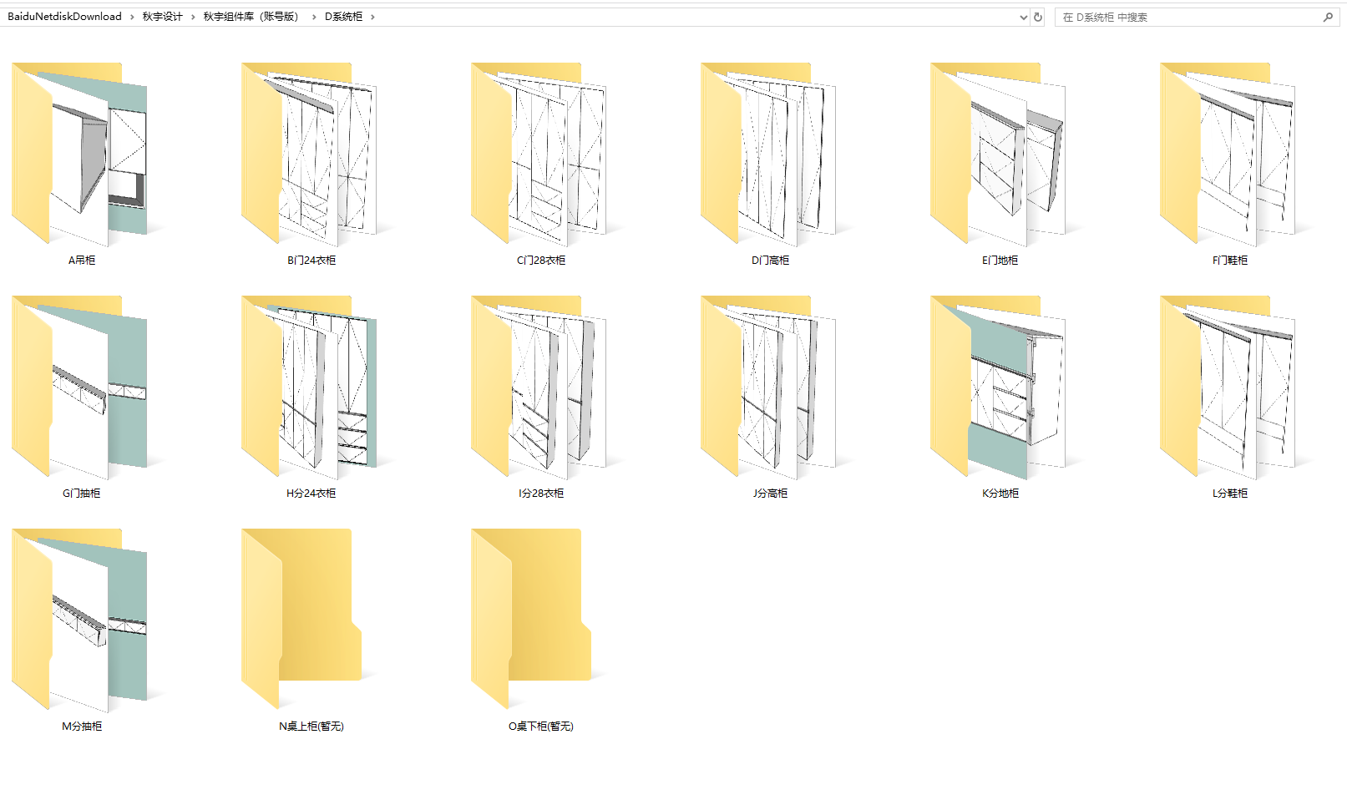
Task: Expand the chevron after BaiduNetdiskDownload breadcrumb
Action: 132,17
